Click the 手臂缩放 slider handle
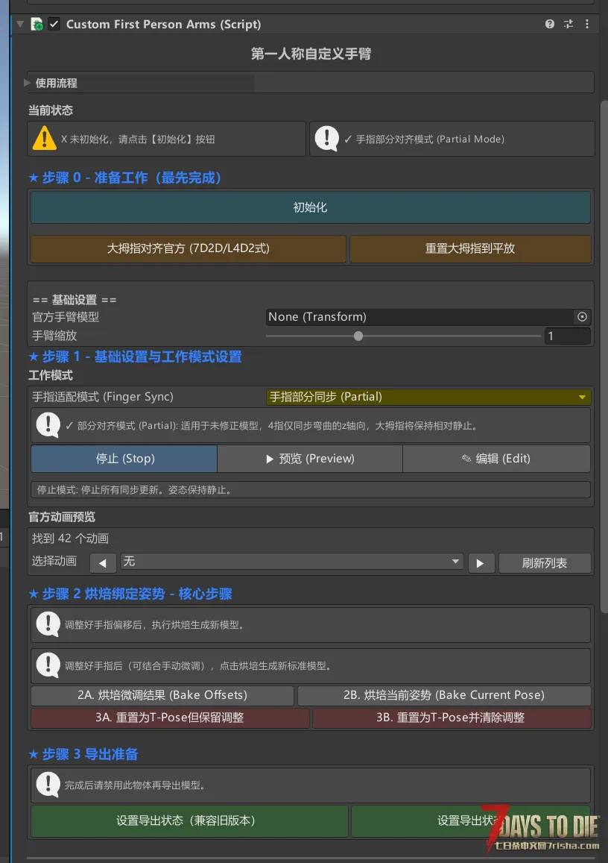This screenshot has width=608, height=863. pyautogui.click(x=358, y=336)
